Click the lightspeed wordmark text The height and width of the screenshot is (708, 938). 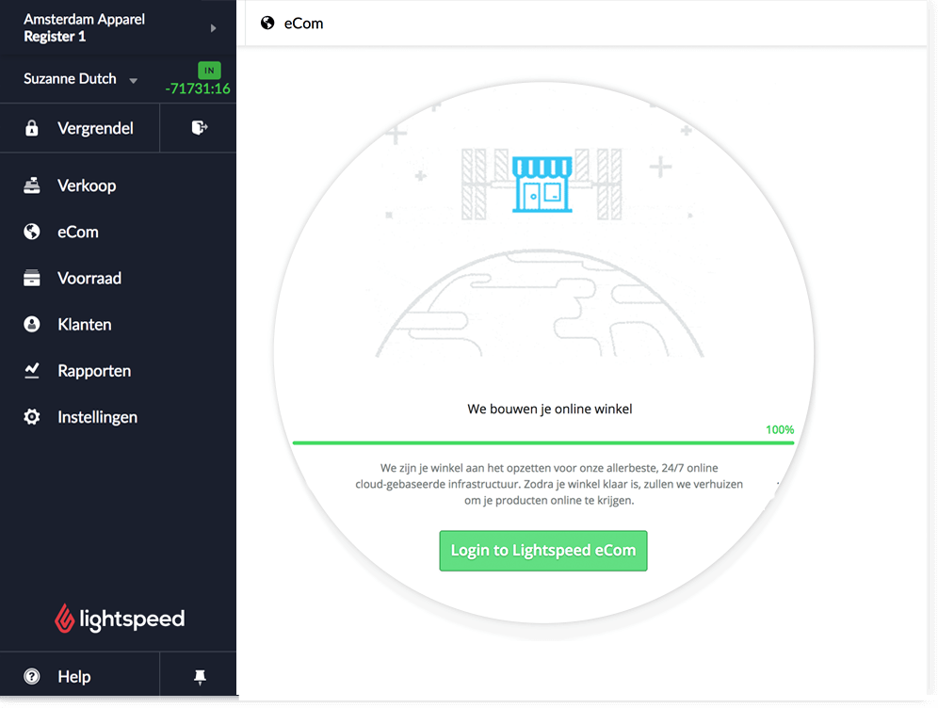[x=132, y=619]
